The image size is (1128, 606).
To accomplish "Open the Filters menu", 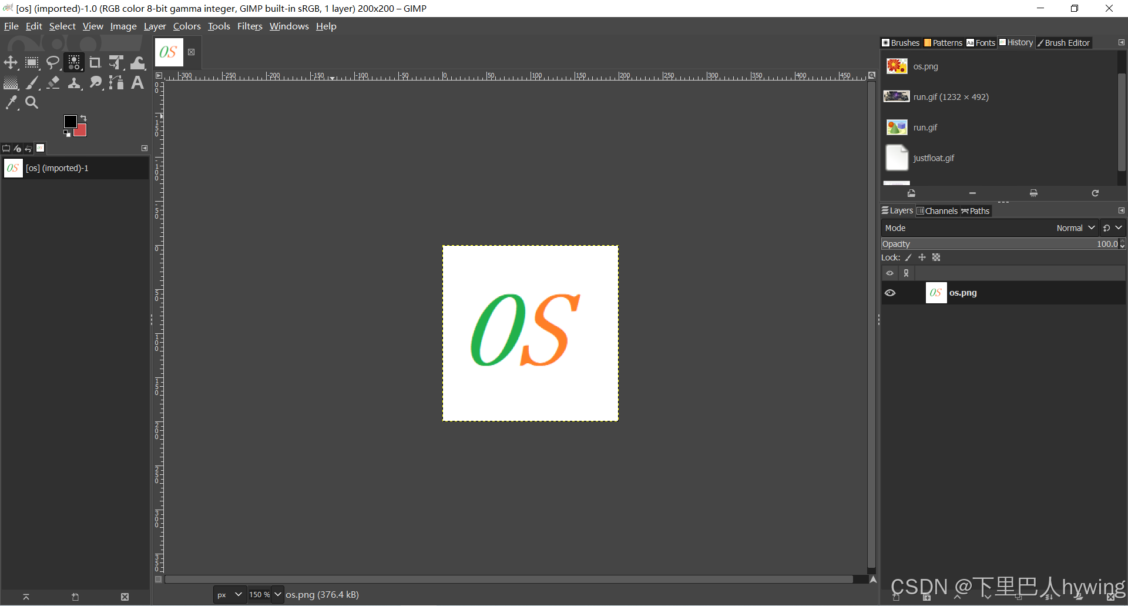I will [250, 26].
